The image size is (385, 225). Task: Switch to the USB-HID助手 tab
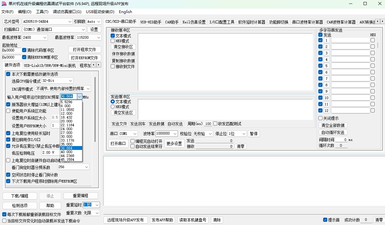tap(151, 22)
